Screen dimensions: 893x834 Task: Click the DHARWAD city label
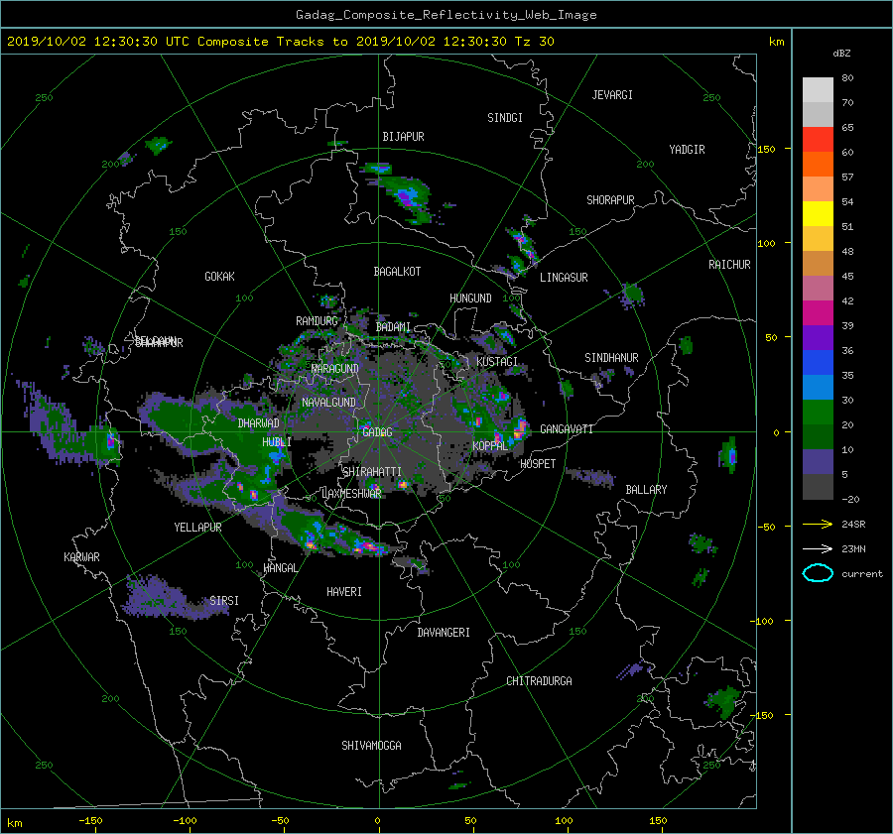(258, 423)
